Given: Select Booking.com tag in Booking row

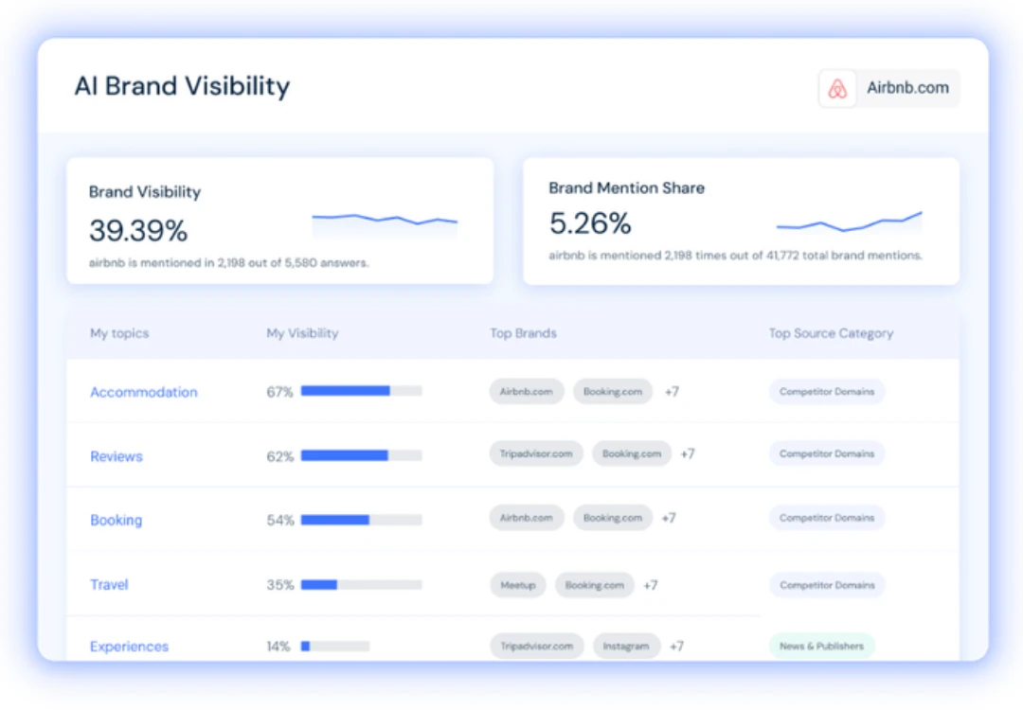Looking at the screenshot, I should pyautogui.click(x=613, y=518).
